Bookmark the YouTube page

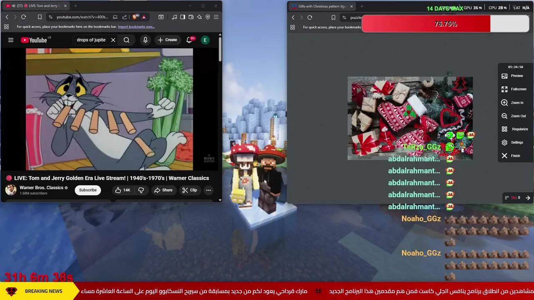pos(40,17)
